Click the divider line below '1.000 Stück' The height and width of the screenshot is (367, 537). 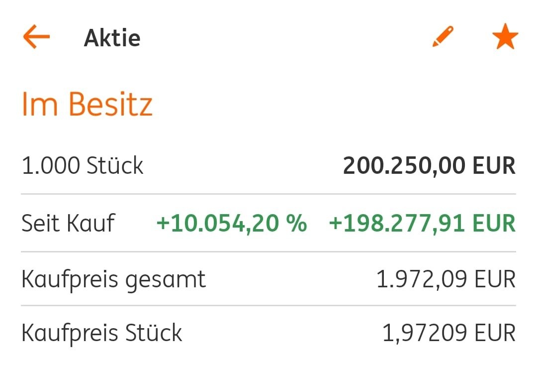pyautogui.click(x=268, y=194)
